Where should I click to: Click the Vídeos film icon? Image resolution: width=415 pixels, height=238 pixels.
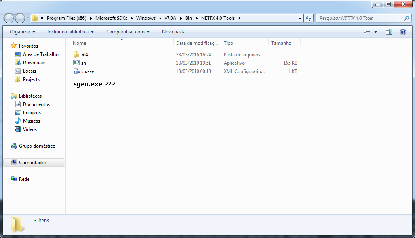18,129
